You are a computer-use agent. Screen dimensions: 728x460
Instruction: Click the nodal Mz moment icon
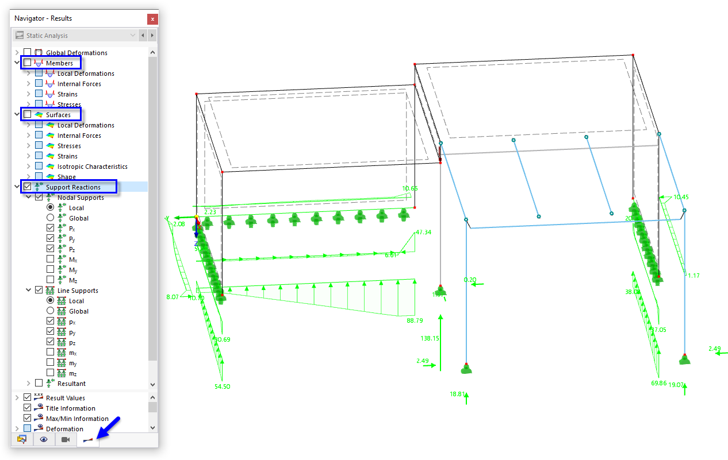(x=61, y=280)
